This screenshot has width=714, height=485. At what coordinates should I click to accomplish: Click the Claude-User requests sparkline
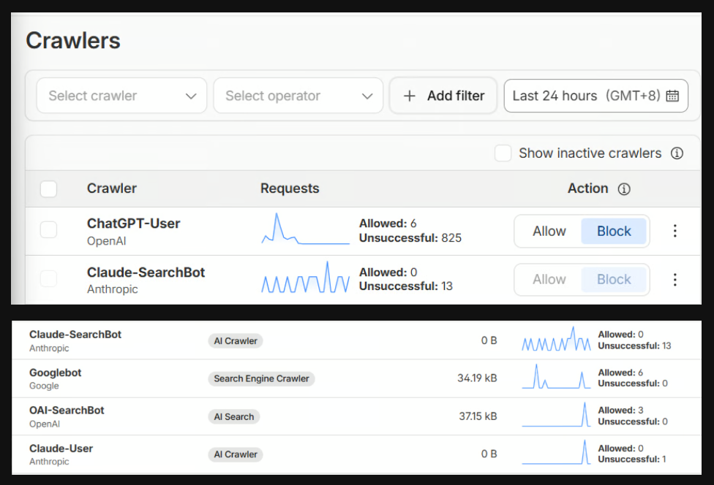pos(556,452)
